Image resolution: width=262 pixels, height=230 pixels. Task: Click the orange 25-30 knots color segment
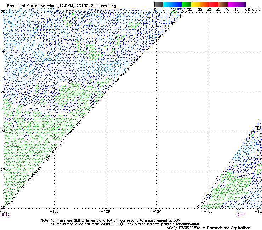205,4
